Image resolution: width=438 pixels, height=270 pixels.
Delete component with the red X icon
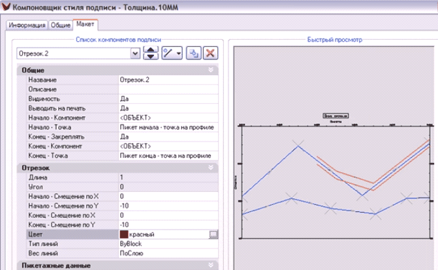(210, 53)
